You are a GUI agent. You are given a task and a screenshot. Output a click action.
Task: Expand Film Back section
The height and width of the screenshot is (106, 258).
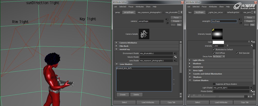click(147, 46)
